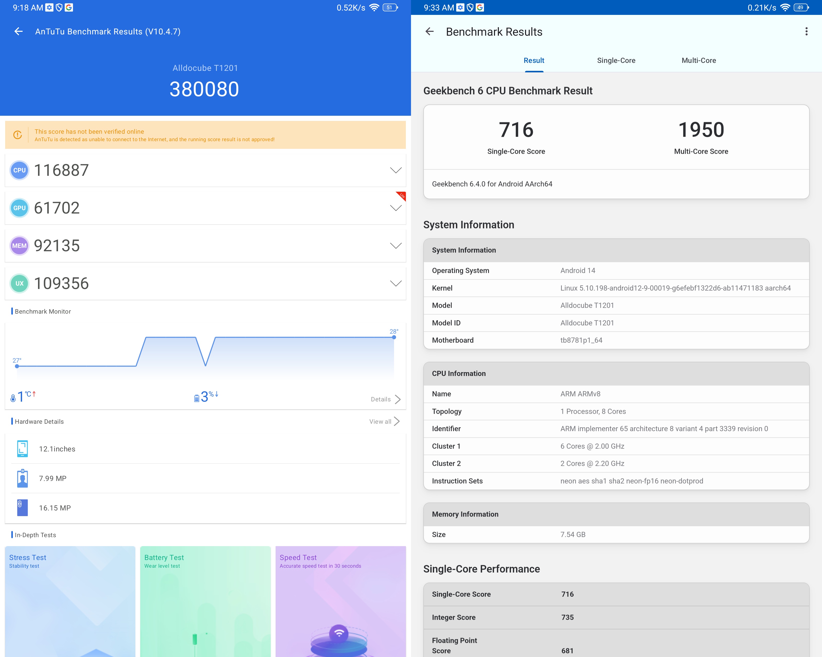The height and width of the screenshot is (657, 822).
Task: Tap Geekbench 6.4.0 for Android AArch64 text
Action: click(492, 184)
